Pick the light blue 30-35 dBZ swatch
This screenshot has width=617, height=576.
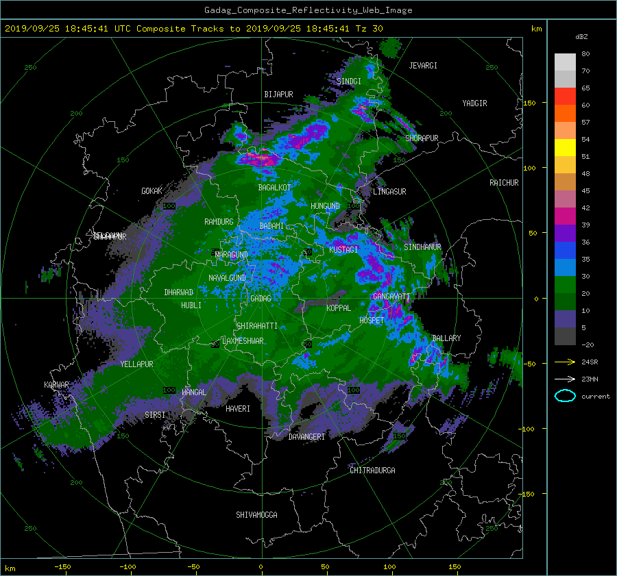(x=565, y=268)
